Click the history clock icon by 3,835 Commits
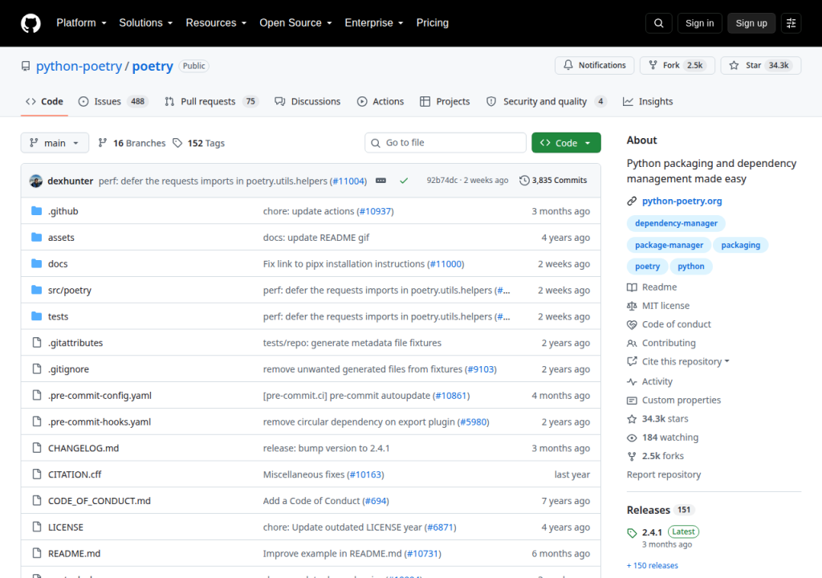This screenshot has height=578, width=822. point(524,181)
